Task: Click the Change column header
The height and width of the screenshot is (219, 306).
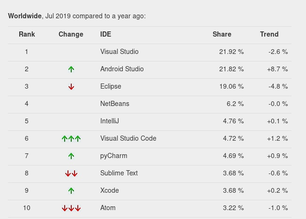Action: point(71,34)
